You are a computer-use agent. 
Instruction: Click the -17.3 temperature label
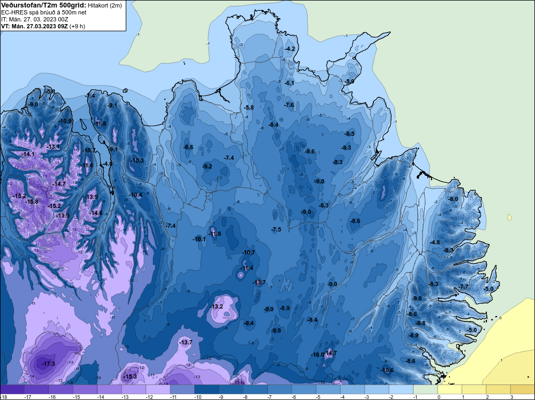[48, 364]
